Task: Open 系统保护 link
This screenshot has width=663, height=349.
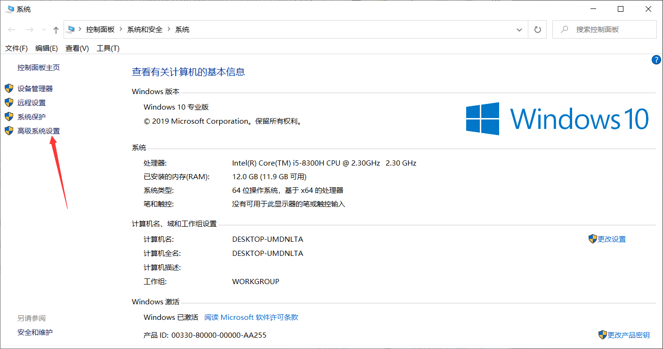Action: pos(32,117)
